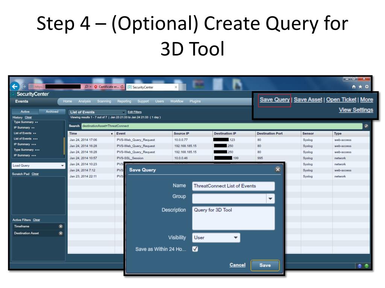Click the green status indicator icon
Viewport: 385px width, 288px height.
tap(367, 266)
